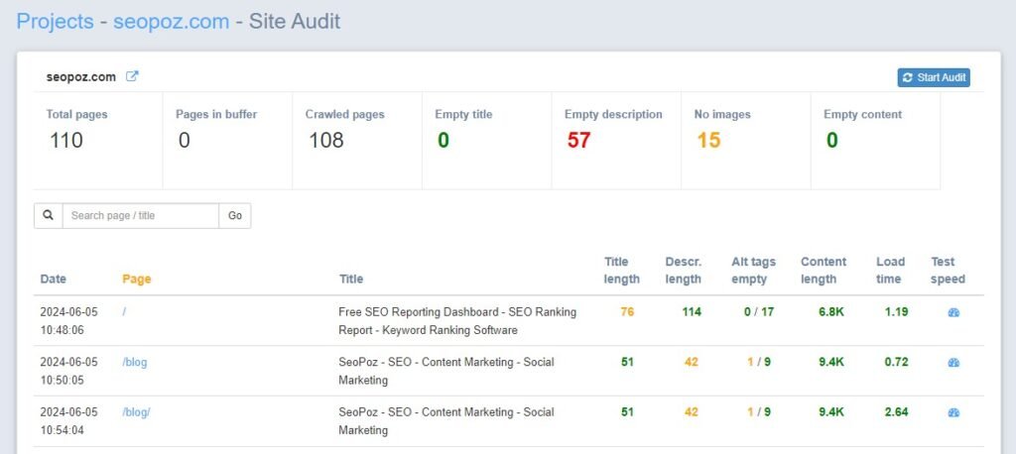Select the Crawled pages value 108
This screenshot has height=454, width=1016.
[325, 140]
